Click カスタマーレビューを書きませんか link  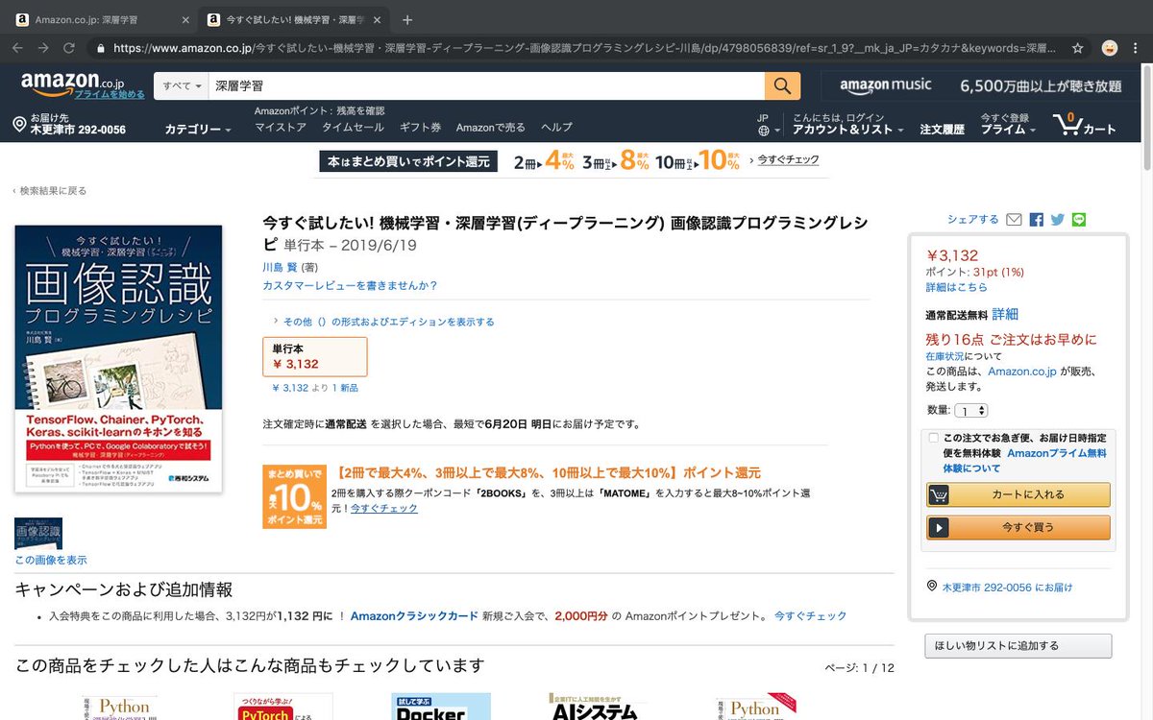pyautogui.click(x=350, y=285)
